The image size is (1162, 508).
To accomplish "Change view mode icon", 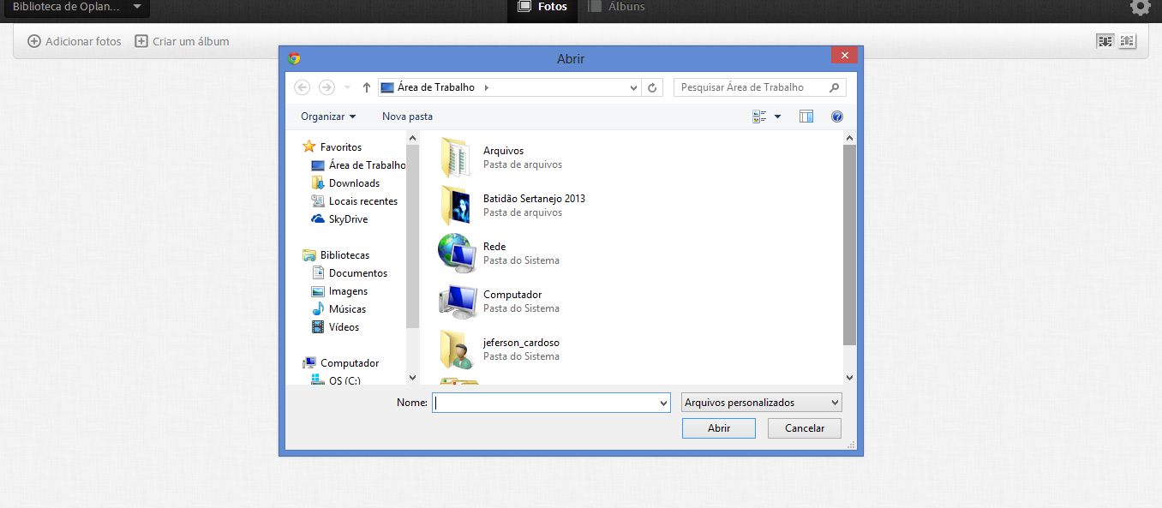I will pyautogui.click(x=759, y=117).
